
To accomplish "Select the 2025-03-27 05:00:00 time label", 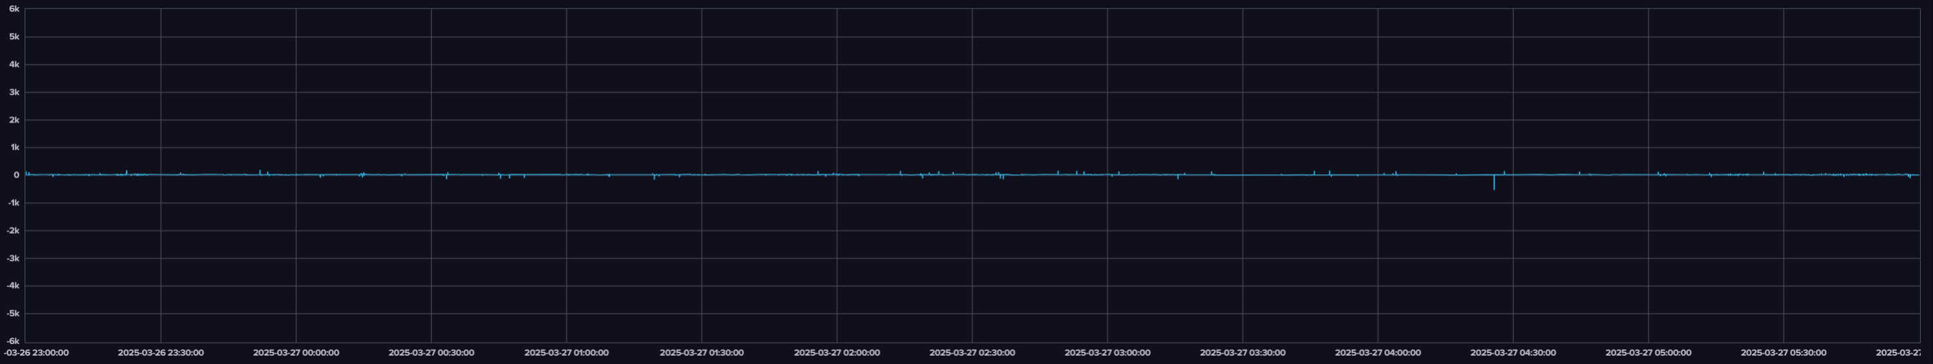I will 1648,353.
